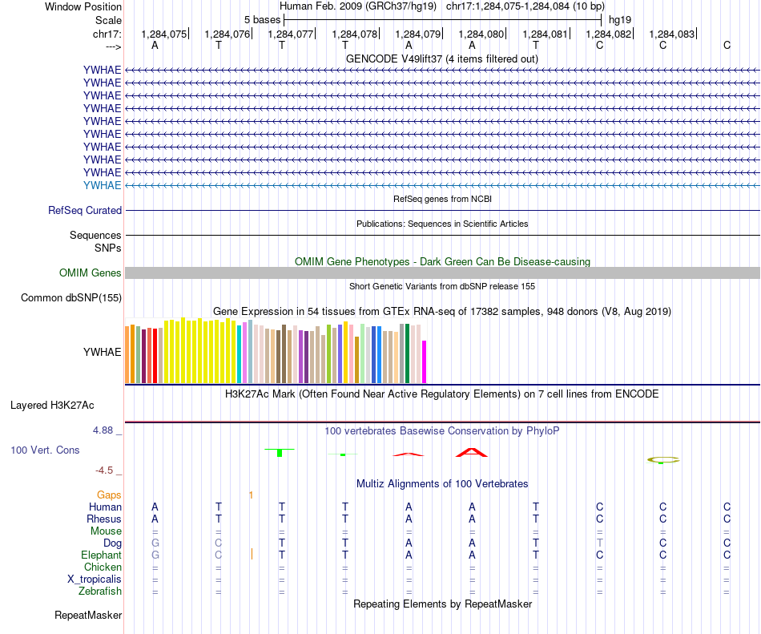Click the magenta bar in GTEx expression chart

pyautogui.click(x=425, y=361)
